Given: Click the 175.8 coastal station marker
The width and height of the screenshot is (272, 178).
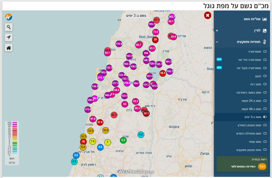Looking at the screenshot, I should [88, 109].
